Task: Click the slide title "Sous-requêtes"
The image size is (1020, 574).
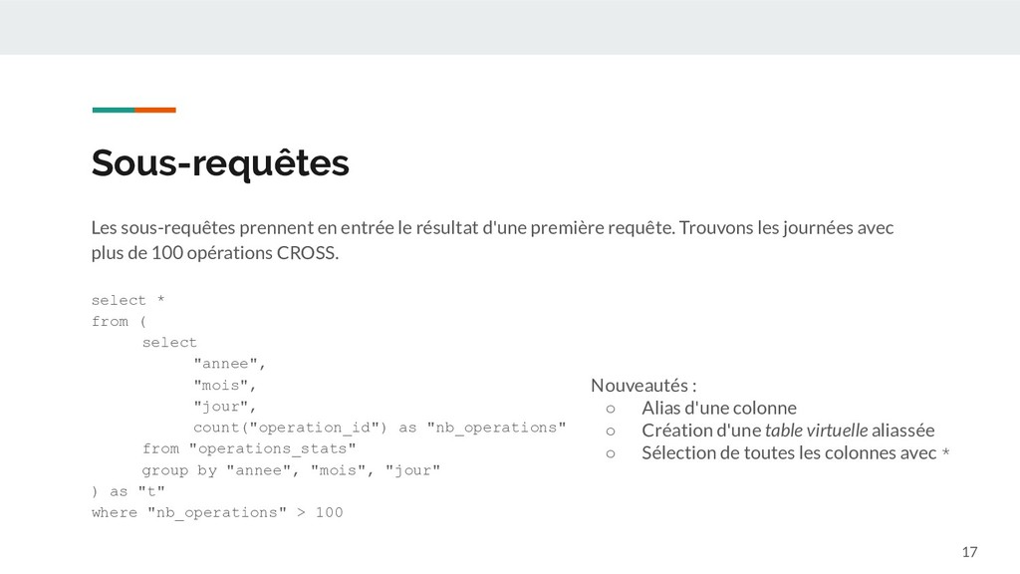Action: click(x=220, y=162)
